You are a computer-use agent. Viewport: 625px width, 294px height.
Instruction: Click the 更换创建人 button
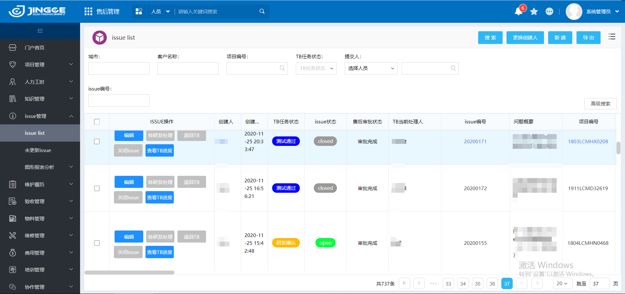click(525, 37)
